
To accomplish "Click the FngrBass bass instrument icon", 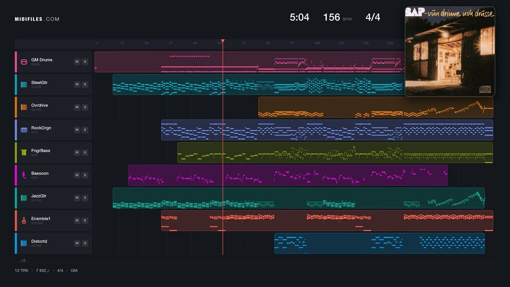I will [24, 153].
